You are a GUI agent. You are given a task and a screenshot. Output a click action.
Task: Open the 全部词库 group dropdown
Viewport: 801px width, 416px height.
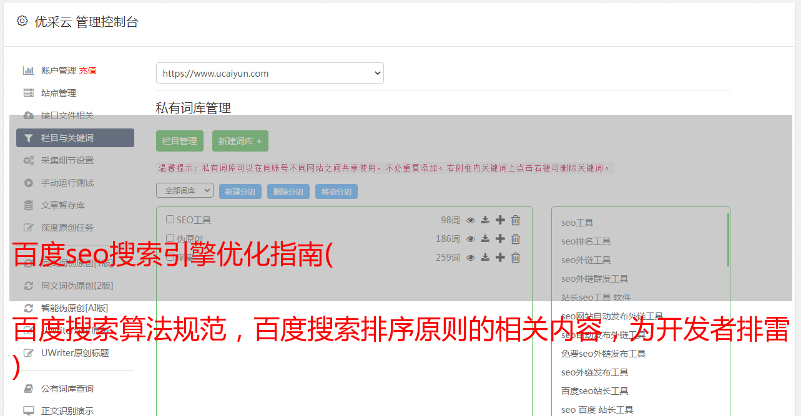[x=185, y=190]
